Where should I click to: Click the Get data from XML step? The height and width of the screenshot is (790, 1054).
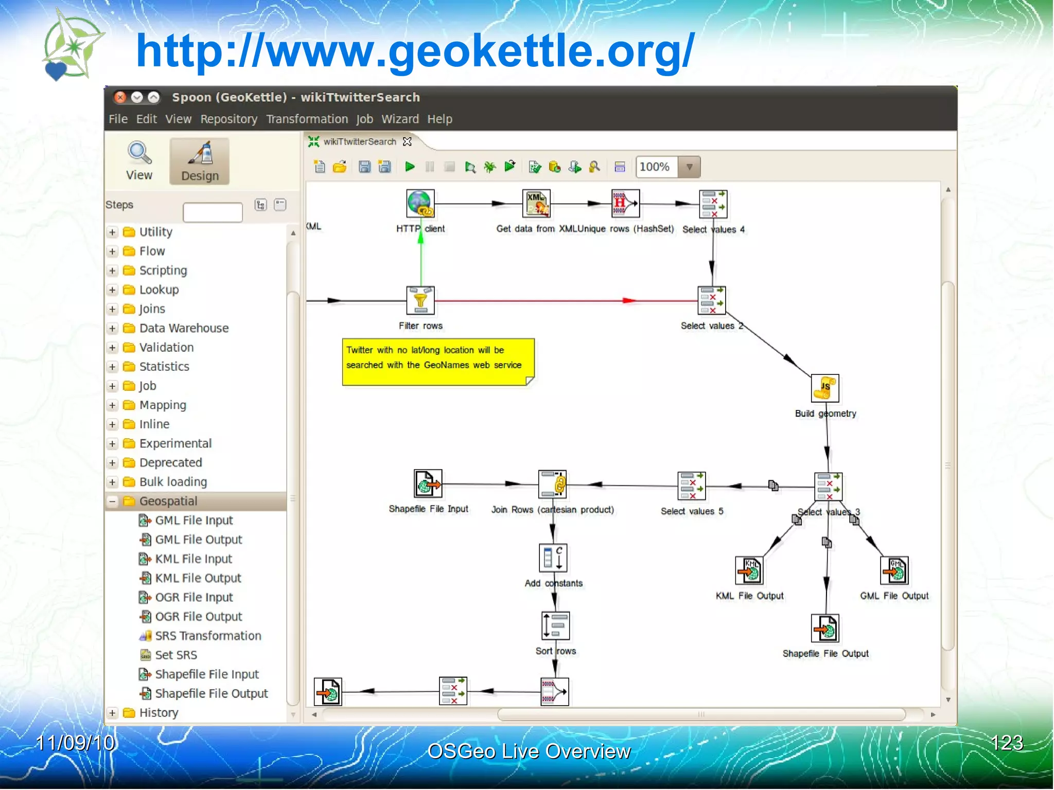[x=536, y=204]
